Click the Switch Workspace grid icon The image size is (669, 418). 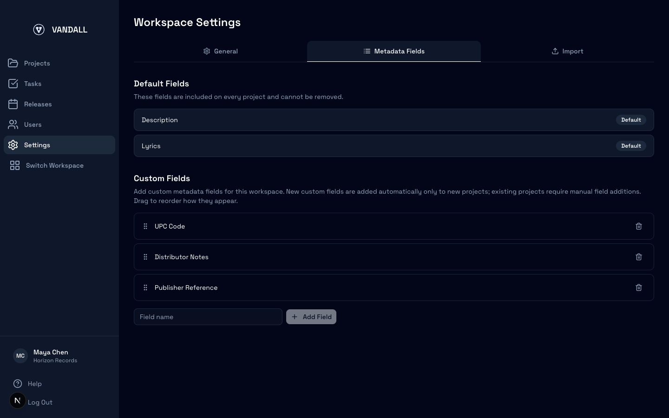pyautogui.click(x=15, y=165)
